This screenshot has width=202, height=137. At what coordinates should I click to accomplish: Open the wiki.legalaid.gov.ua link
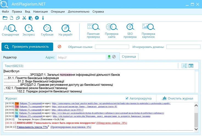pyautogui.click(x=102, y=116)
